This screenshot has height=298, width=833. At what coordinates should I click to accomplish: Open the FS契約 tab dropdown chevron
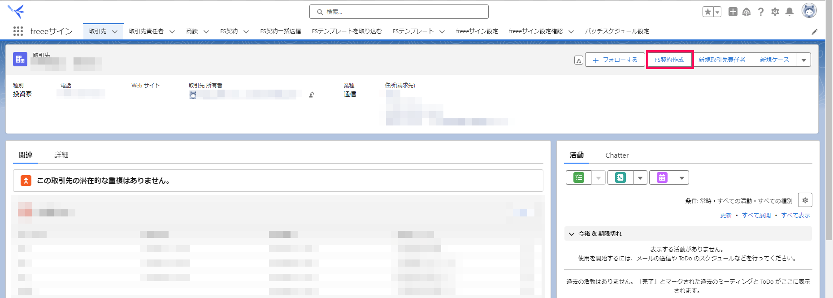tap(246, 31)
